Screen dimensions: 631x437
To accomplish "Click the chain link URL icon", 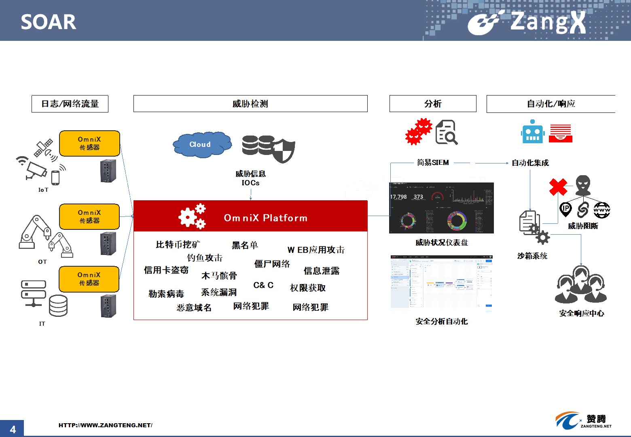I will tap(583, 210).
